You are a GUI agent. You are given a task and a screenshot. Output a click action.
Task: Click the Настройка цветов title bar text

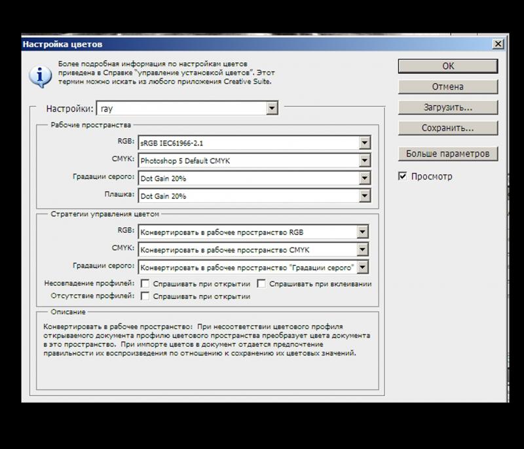[x=62, y=45]
